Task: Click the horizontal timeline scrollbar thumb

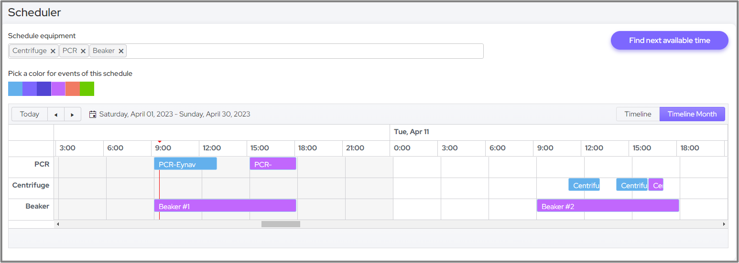Action: point(281,224)
